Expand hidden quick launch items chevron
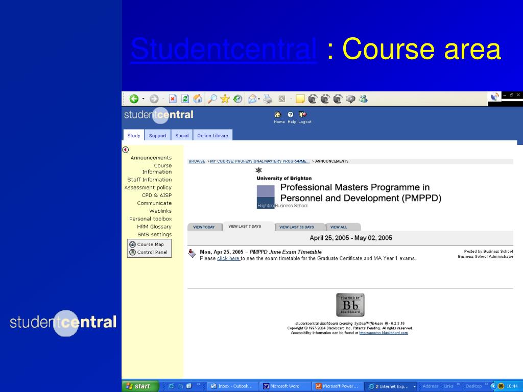 (x=199, y=384)
